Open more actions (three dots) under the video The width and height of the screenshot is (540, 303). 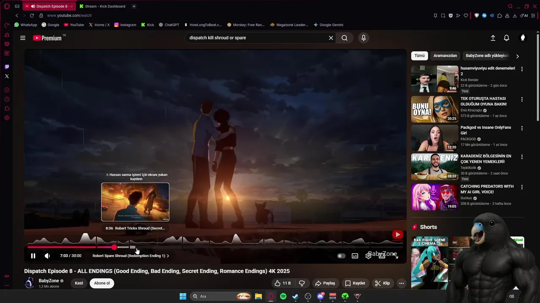(402, 283)
